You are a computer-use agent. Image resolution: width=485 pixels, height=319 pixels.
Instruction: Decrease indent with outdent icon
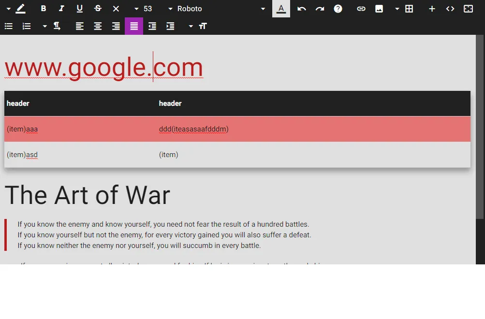point(152,26)
